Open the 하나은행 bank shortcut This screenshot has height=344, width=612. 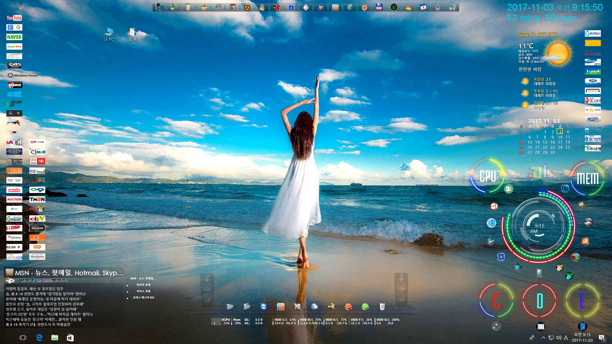coord(593,148)
